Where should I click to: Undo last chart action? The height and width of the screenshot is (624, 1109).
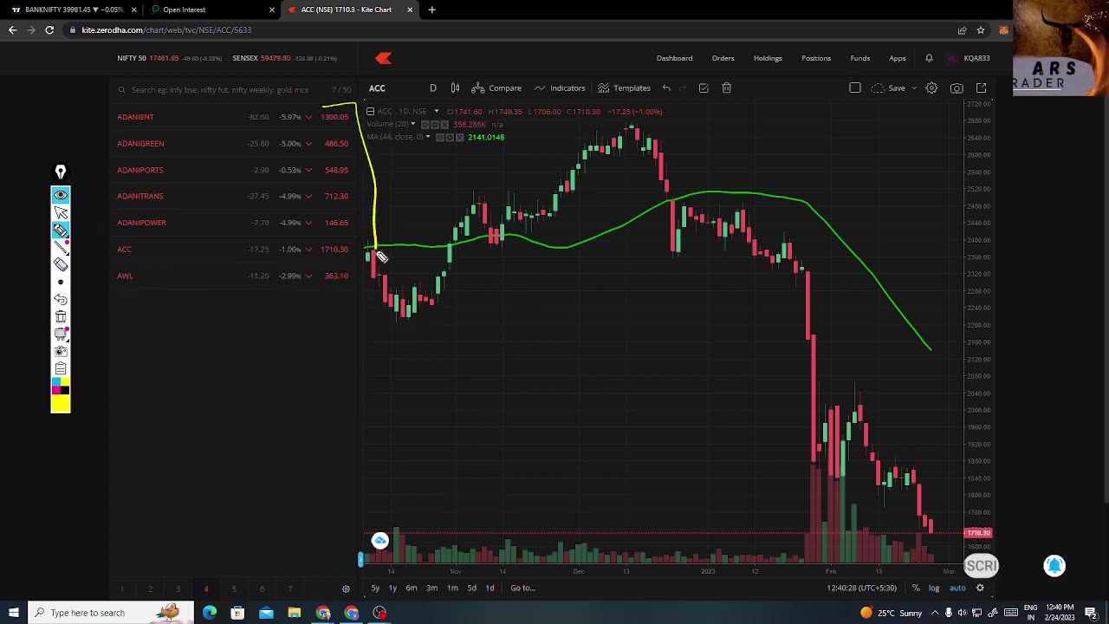click(666, 88)
